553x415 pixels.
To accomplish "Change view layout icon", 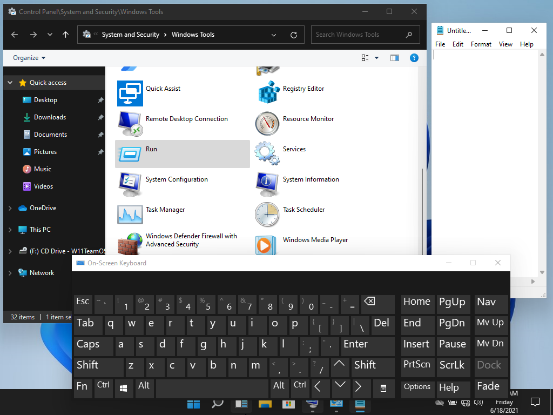I will [x=365, y=58].
